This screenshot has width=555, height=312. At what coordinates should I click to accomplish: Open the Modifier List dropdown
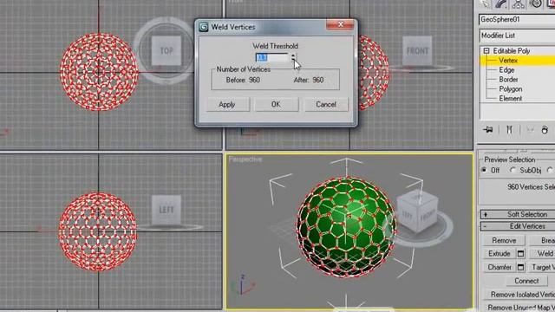(x=517, y=36)
